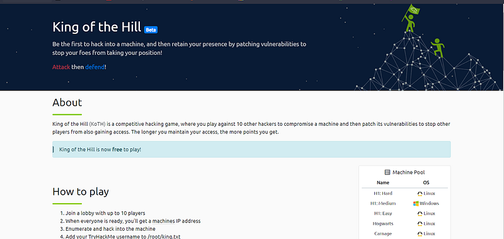504x239 pixels.
Task: Click the Windows logo for H1: Medium
Action: coord(416,203)
